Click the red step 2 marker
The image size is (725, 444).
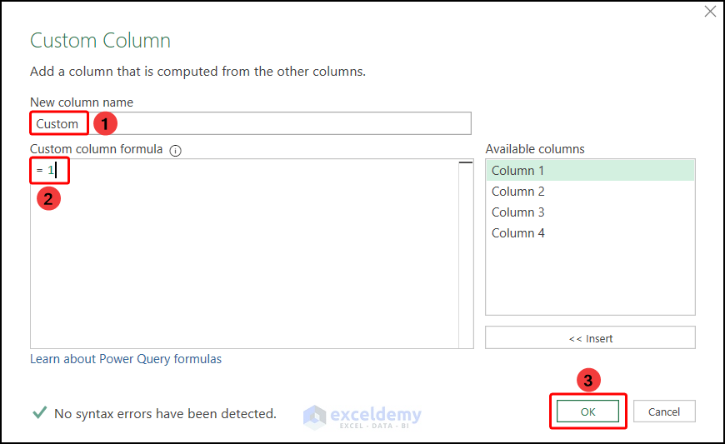(x=49, y=198)
